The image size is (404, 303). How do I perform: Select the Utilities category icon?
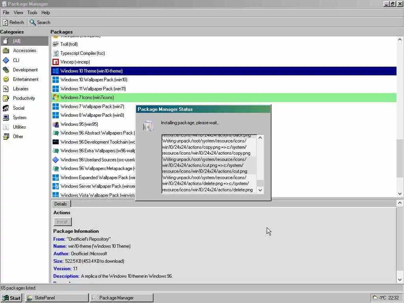[x=6, y=127]
